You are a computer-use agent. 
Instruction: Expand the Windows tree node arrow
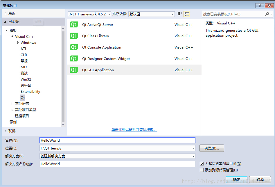(18, 42)
